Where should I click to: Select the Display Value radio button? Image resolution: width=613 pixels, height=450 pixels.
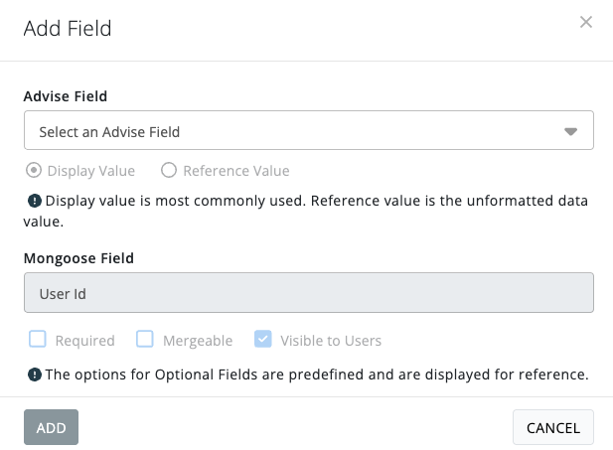(34, 171)
